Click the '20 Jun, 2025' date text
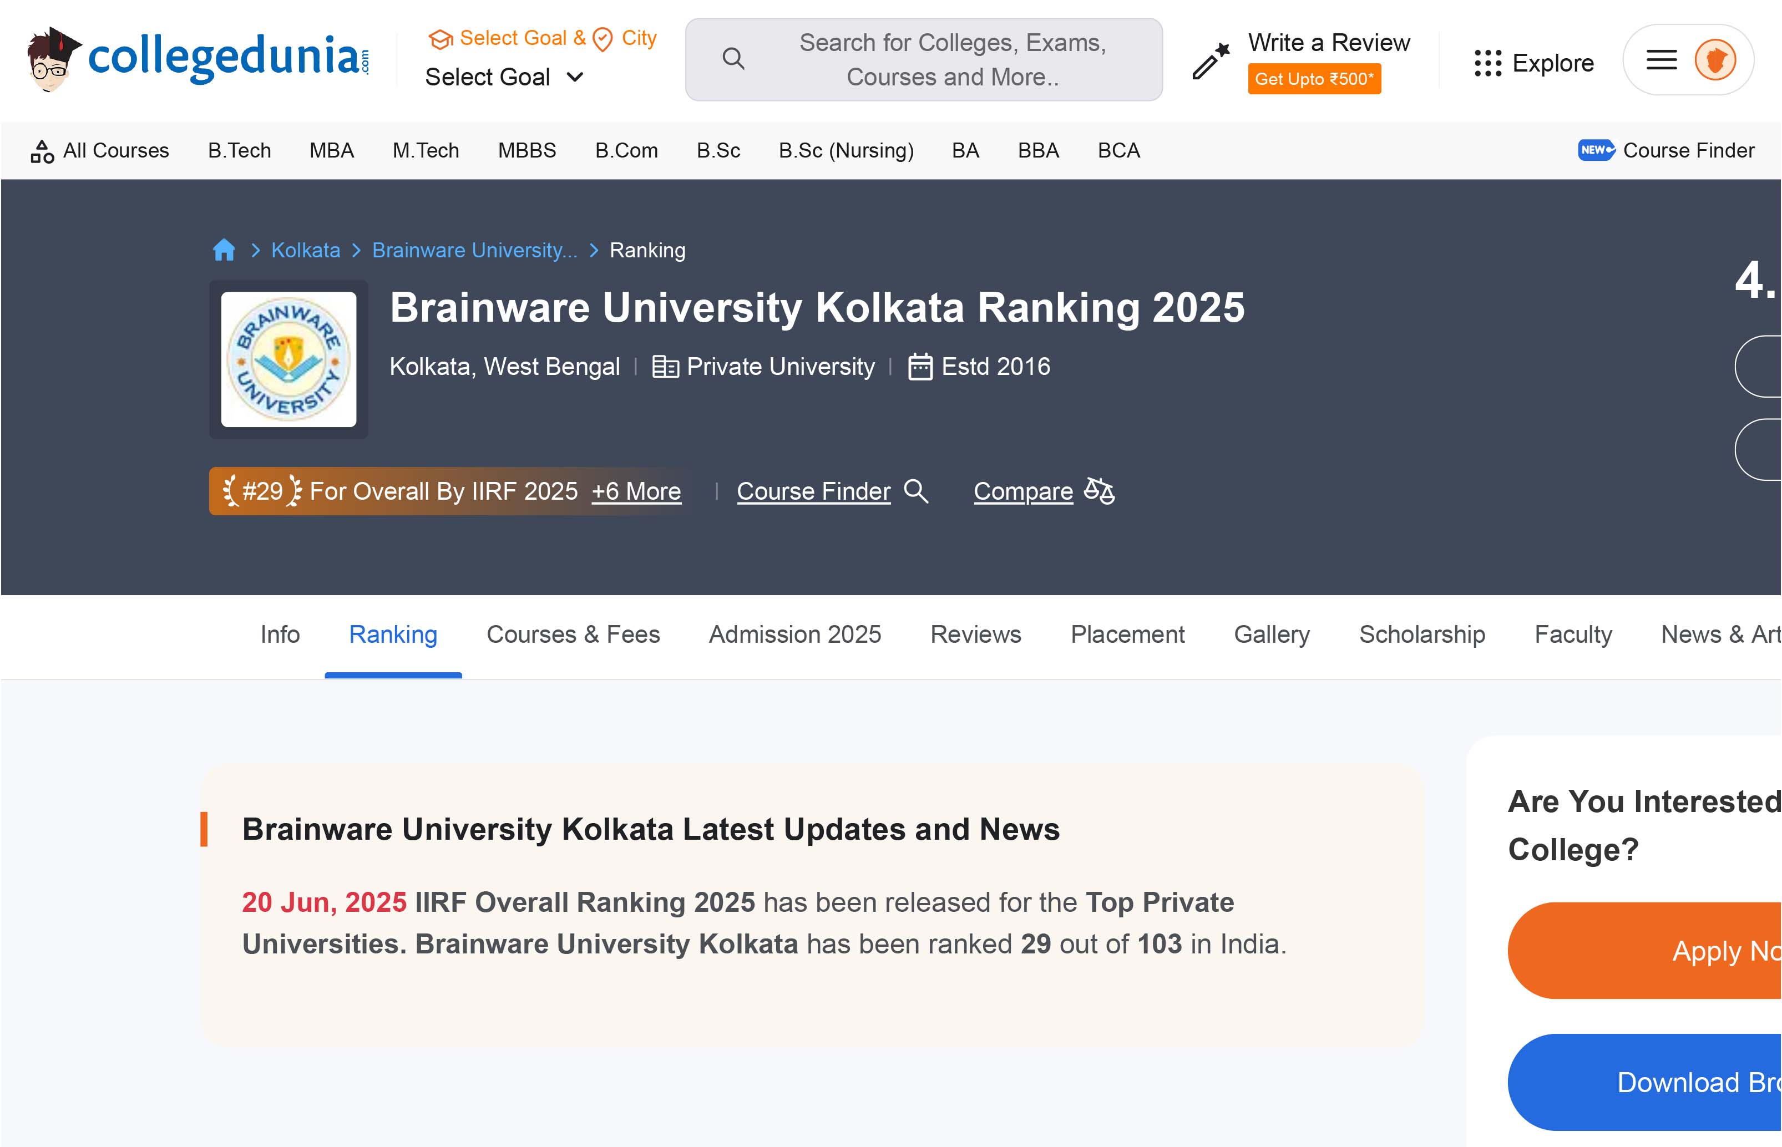Viewport: 1782px width, 1147px height. (324, 902)
